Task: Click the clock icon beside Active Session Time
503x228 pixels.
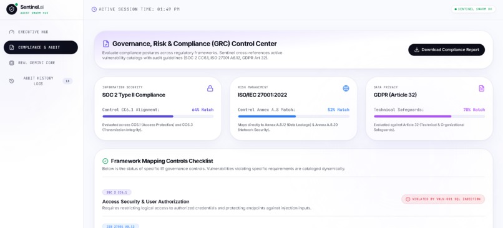Action: (x=94, y=9)
